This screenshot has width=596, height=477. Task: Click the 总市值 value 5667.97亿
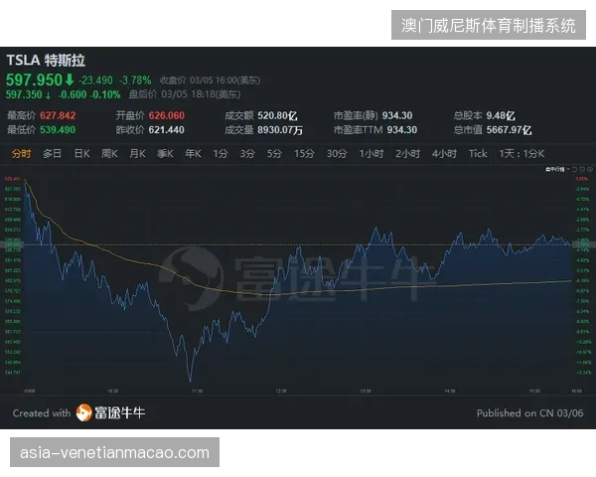coord(509,130)
